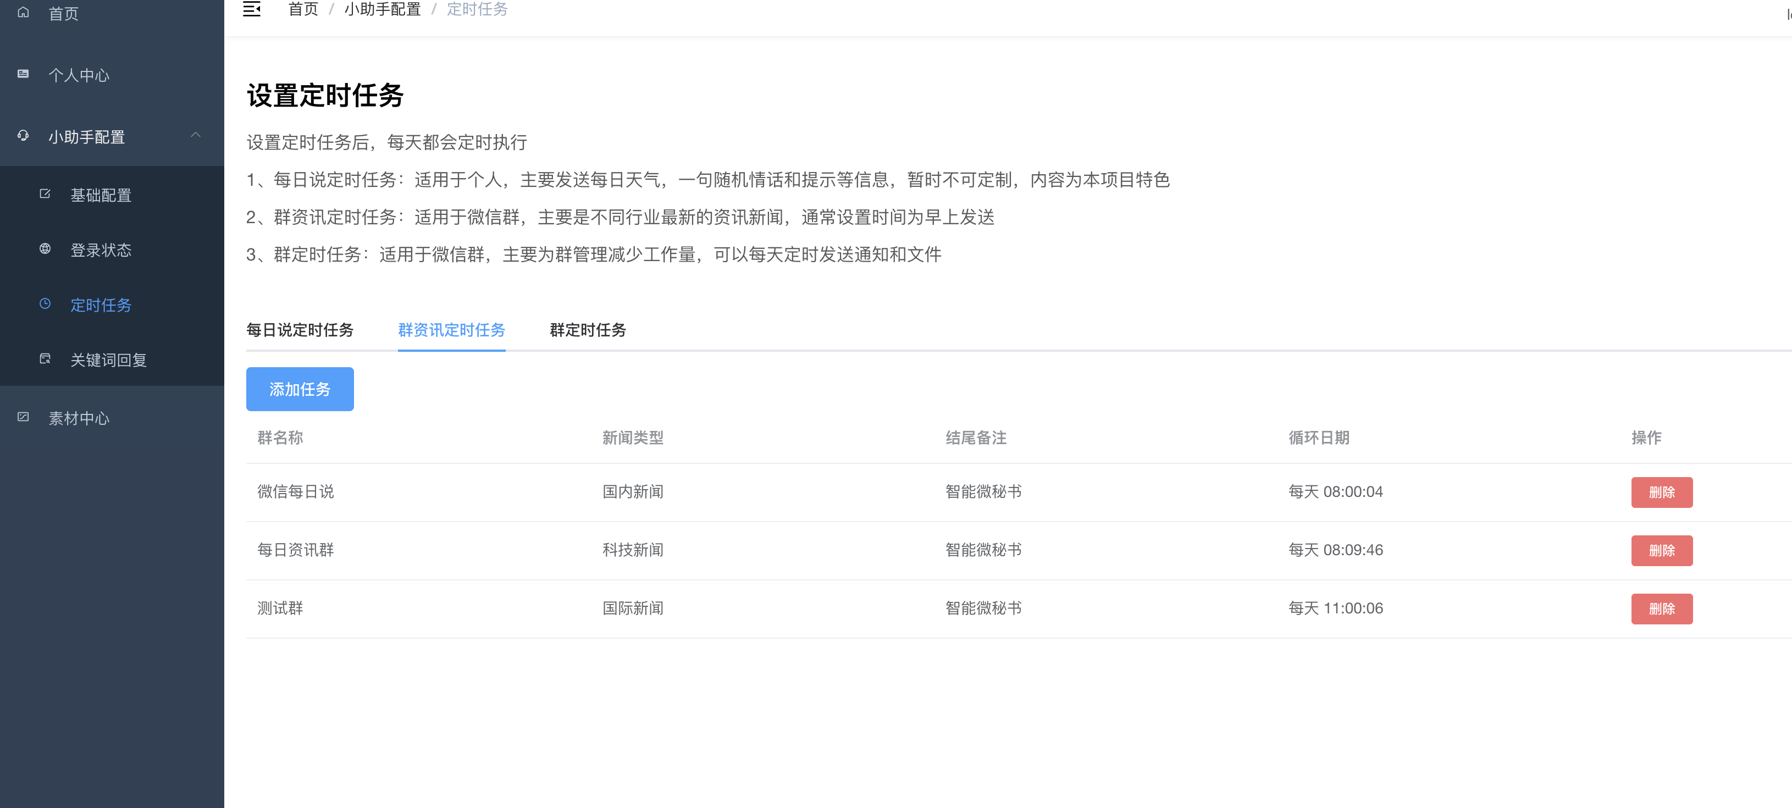Click the edit icon beside 基础配置

pyautogui.click(x=45, y=194)
